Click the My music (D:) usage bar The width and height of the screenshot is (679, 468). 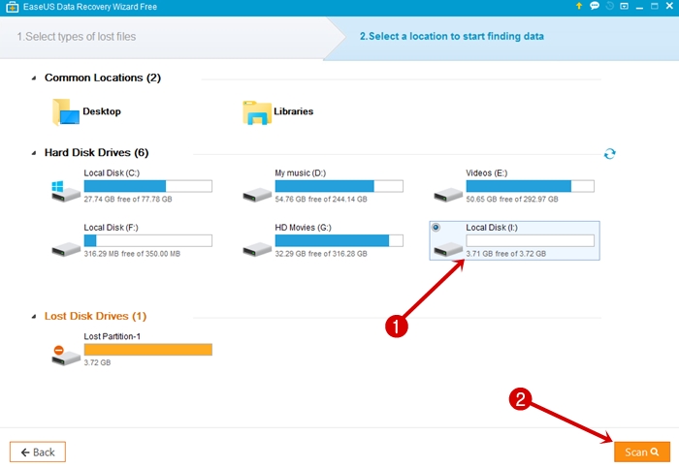pyautogui.click(x=339, y=186)
